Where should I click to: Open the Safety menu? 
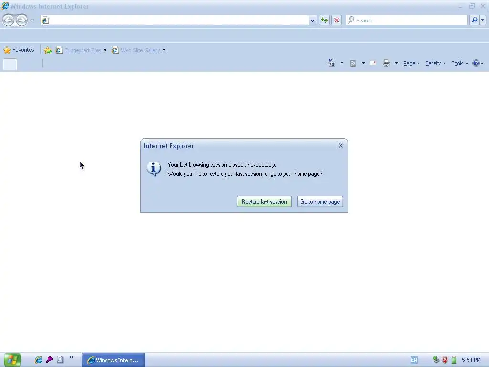coord(436,64)
